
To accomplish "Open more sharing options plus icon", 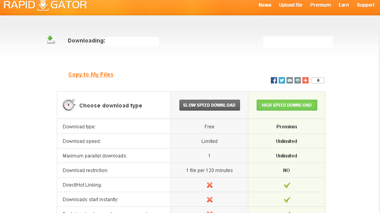I will click(x=305, y=80).
